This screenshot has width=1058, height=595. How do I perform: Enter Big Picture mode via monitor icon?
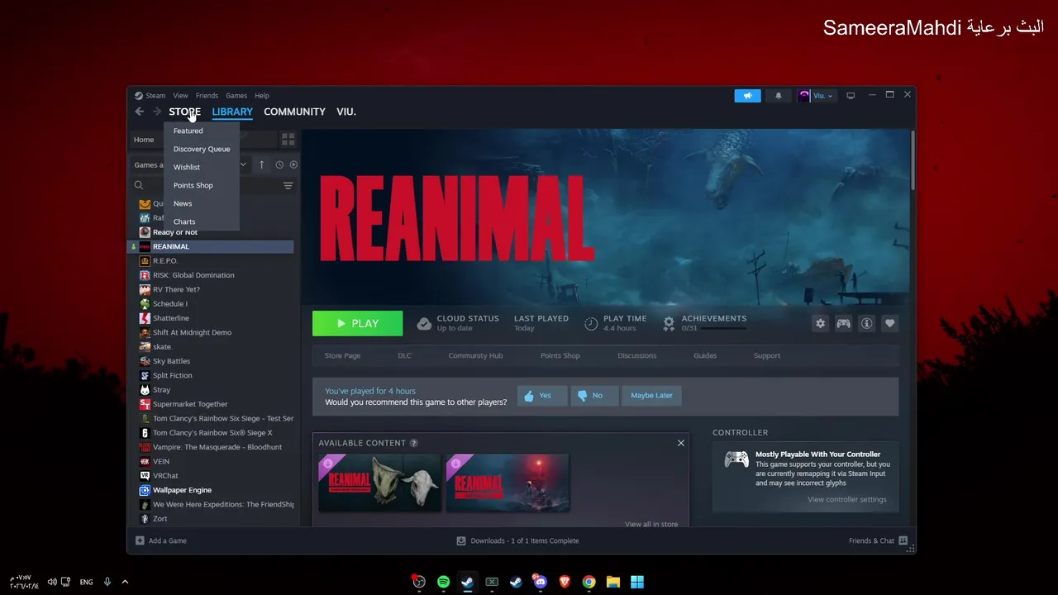pos(851,96)
